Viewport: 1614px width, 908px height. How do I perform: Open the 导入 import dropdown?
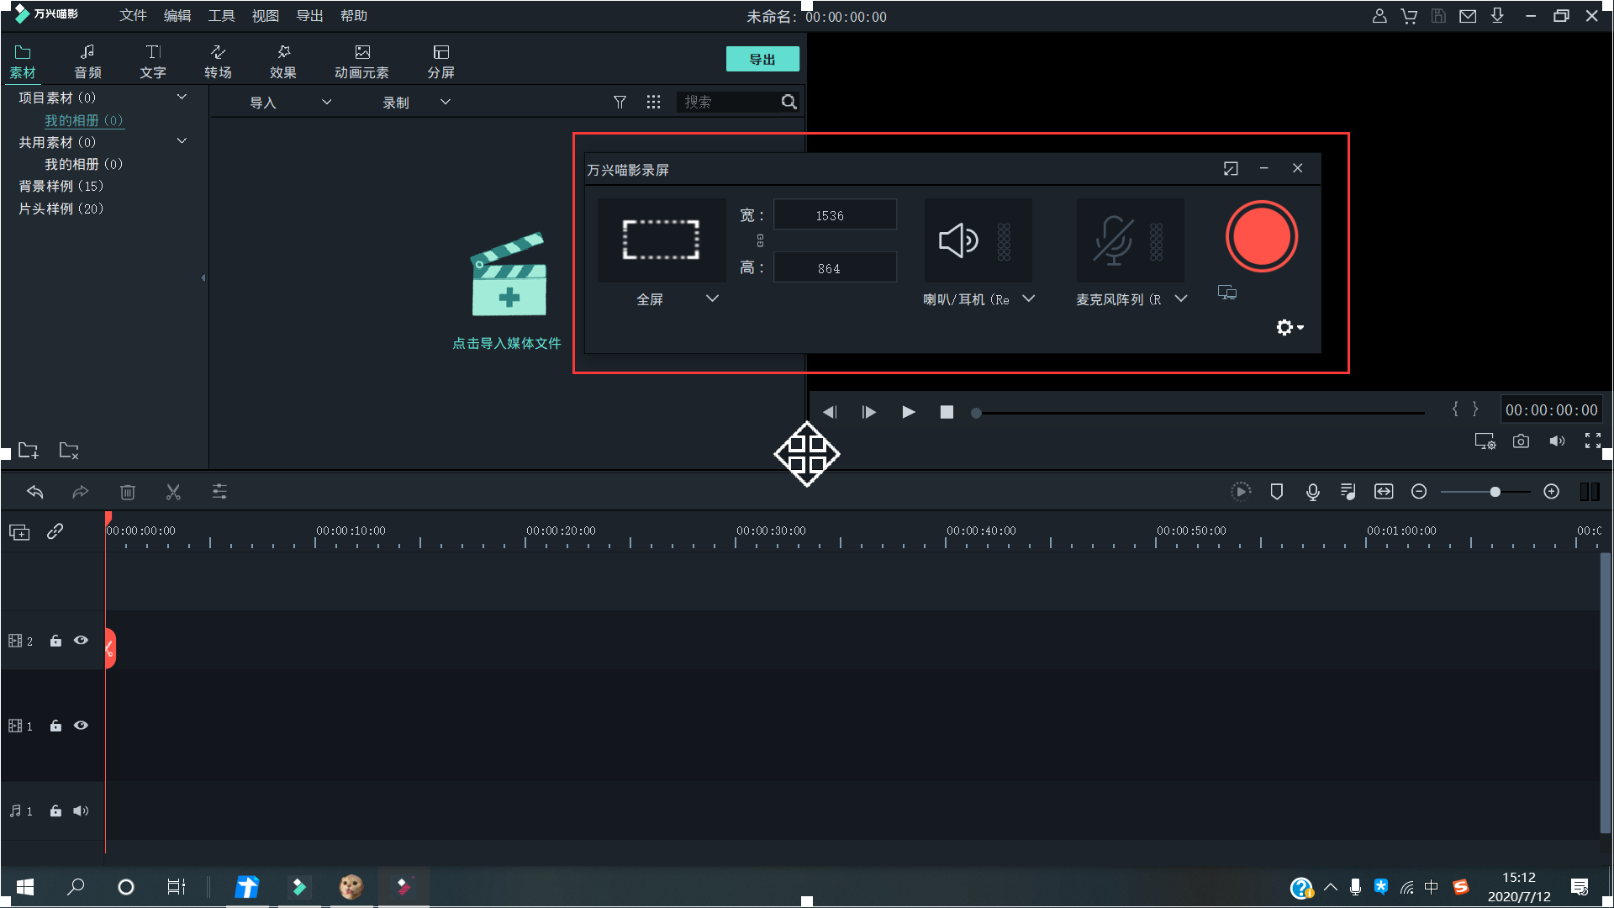coord(326,102)
